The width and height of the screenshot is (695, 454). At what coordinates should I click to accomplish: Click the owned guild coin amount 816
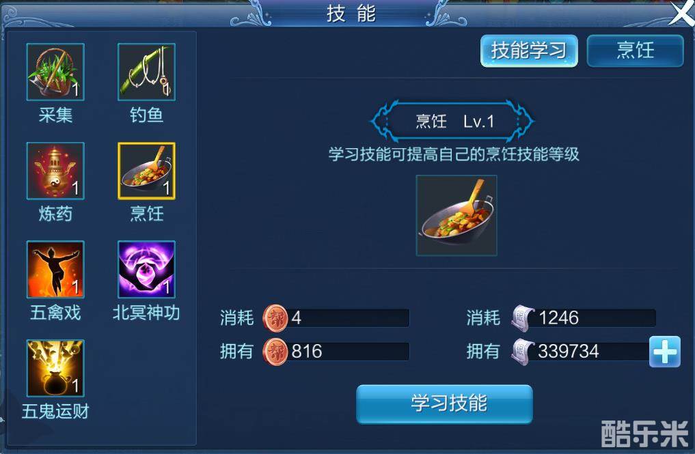(307, 352)
